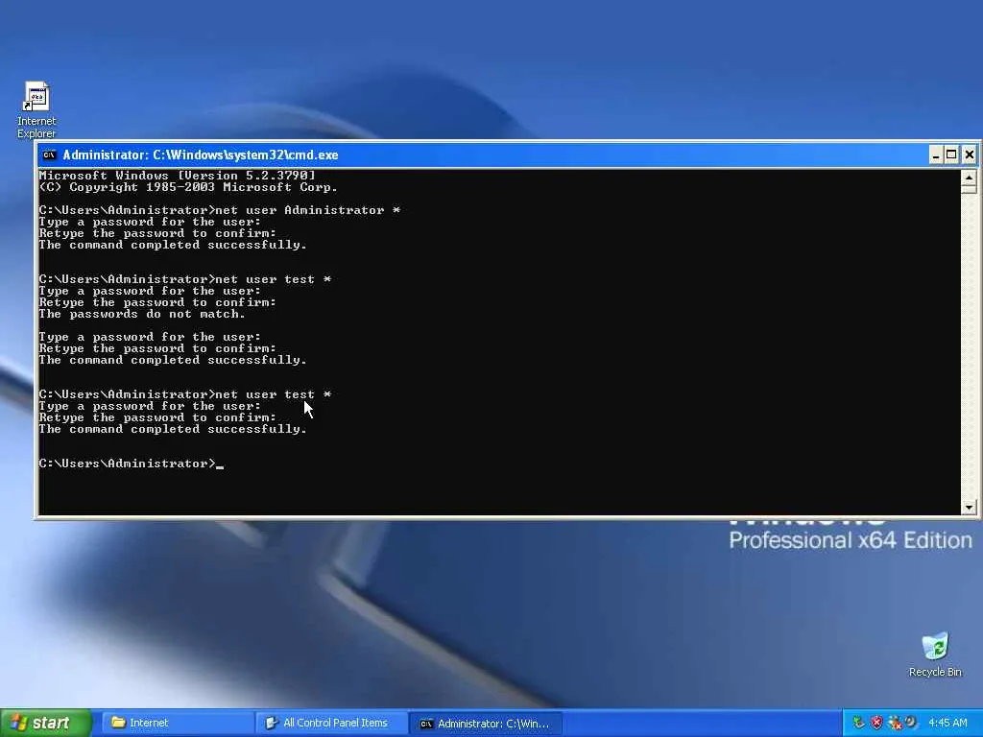Click the Safely Remove Hardware tray icon

point(859,723)
